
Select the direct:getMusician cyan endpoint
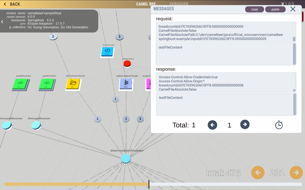(36, 125)
